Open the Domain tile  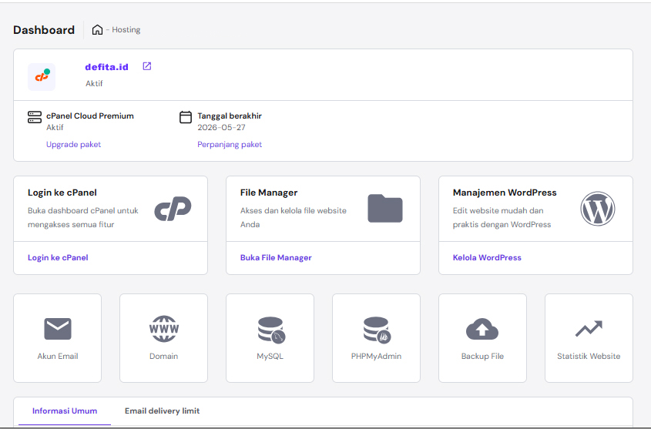tap(164, 337)
